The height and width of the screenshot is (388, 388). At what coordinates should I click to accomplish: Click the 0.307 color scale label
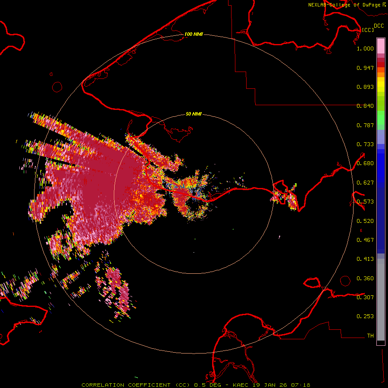(365, 297)
